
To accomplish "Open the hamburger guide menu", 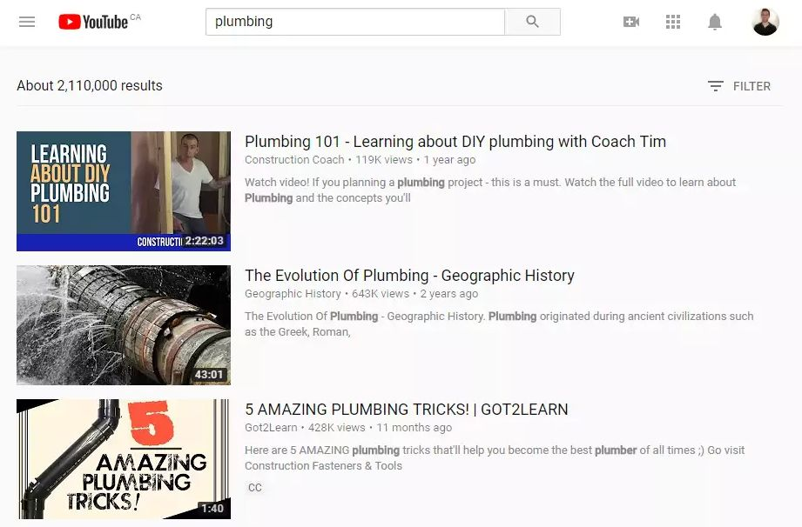I will [x=27, y=22].
